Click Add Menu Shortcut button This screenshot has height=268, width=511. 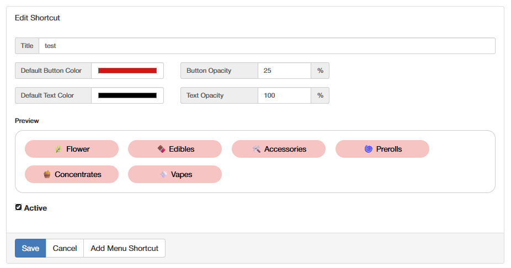click(125, 248)
